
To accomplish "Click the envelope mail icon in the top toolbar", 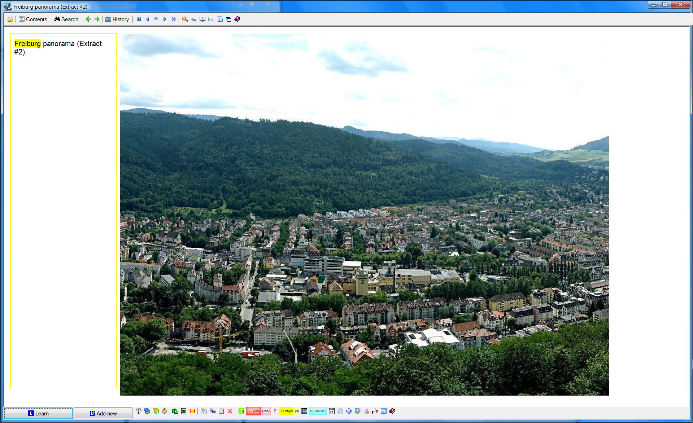I will tap(211, 19).
